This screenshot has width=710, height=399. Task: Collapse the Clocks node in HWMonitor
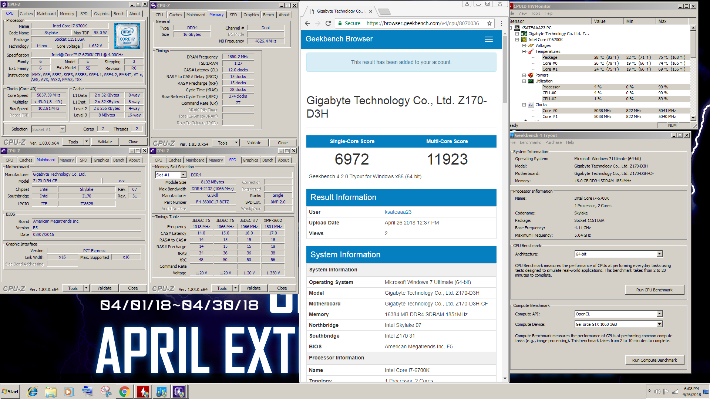click(x=524, y=105)
